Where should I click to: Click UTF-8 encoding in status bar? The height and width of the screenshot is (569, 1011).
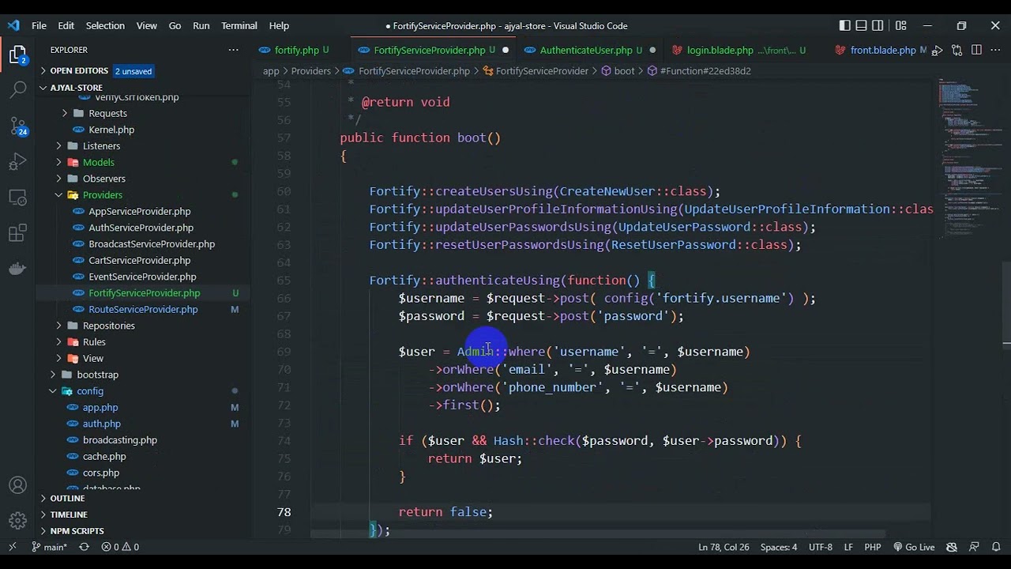pos(820,547)
